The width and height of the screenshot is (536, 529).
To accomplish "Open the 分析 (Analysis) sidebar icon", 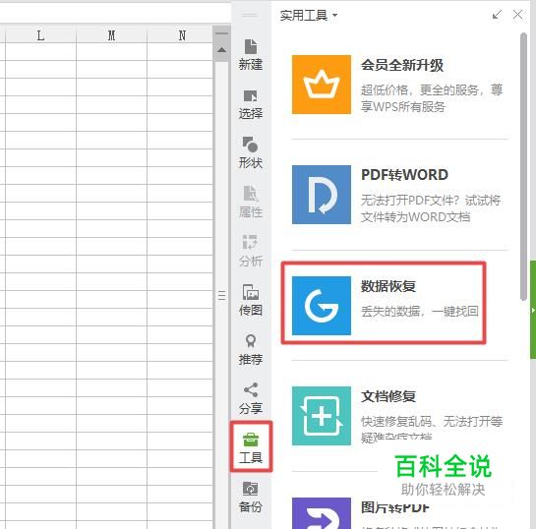I will coord(251,251).
